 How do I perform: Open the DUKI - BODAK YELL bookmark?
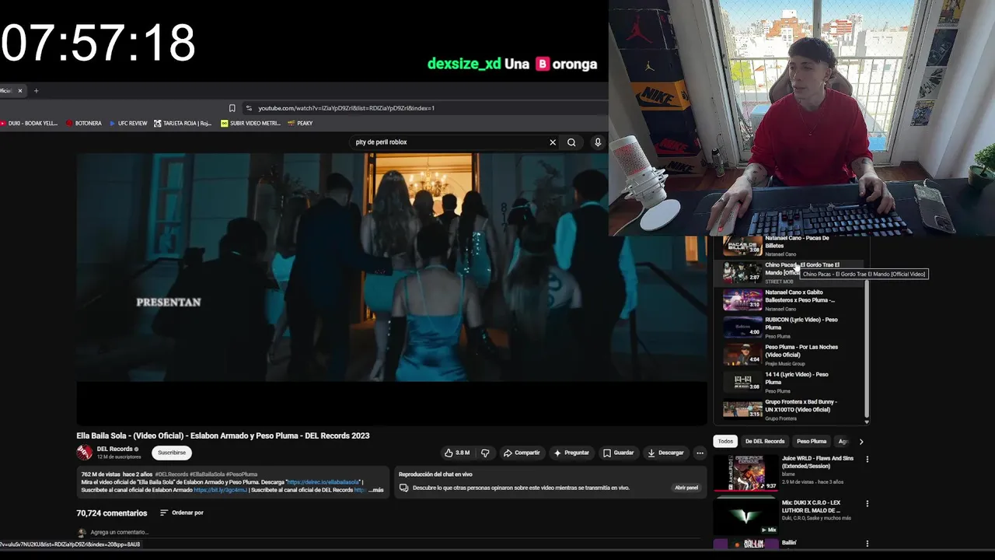pos(30,123)
